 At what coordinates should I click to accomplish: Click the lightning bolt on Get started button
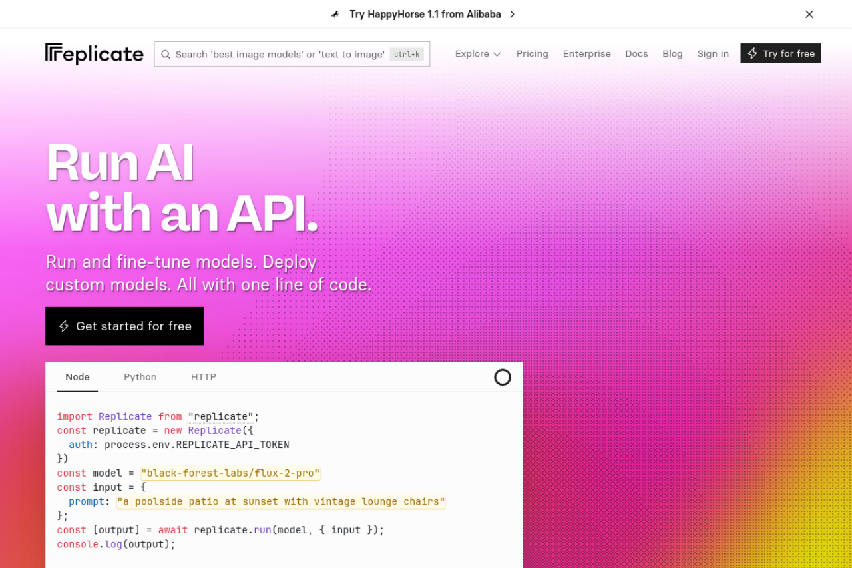(64, 326)
